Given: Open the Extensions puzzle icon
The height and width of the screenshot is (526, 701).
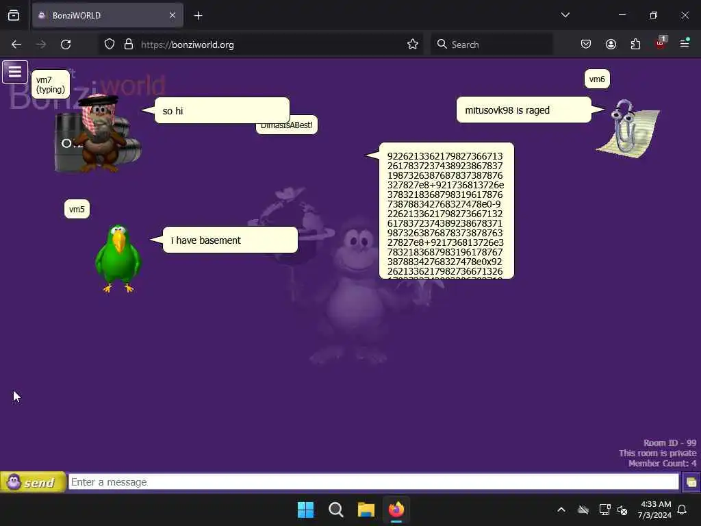Looking at the screenshot, I should [x=635, y=44].
